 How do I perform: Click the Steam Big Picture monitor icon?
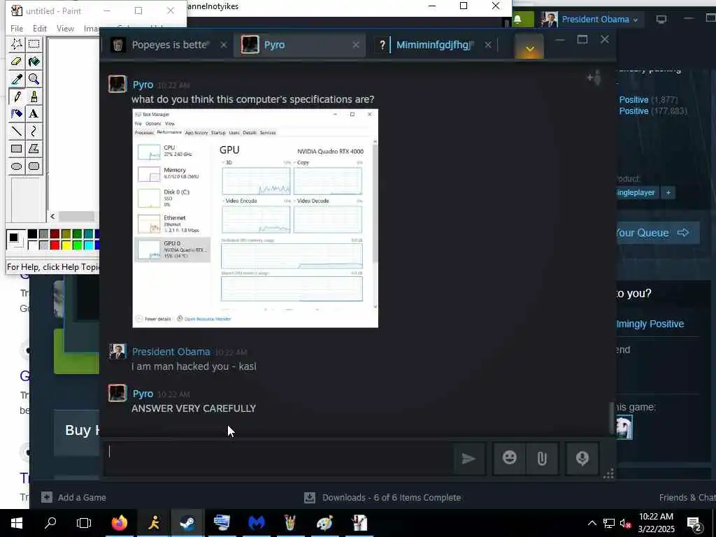pyautogui.click(x=661, y=19)
